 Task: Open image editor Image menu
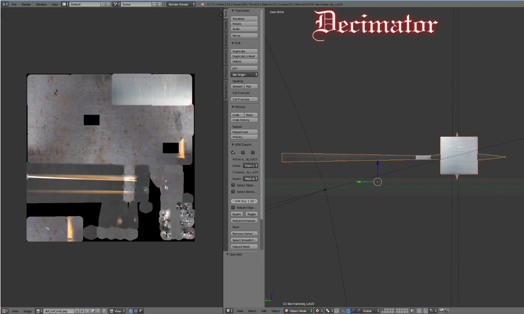point(27,311)
